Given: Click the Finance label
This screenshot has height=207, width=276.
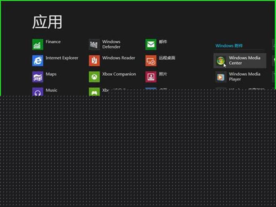Looking at the screenshot, I should pos(53,42).
